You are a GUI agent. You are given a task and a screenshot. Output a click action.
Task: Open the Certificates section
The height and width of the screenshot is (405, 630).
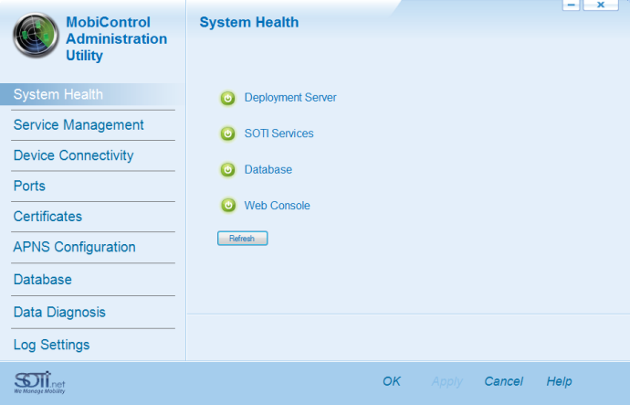click(47, 217)
